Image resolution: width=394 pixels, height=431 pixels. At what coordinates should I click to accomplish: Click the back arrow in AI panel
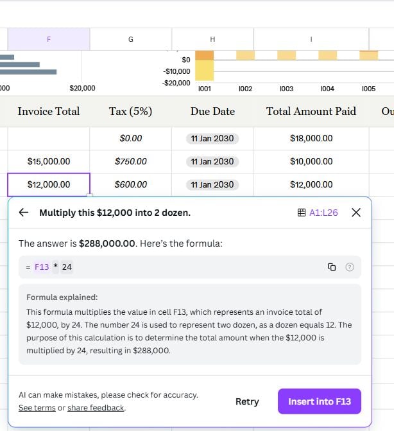click(x=24, y=213)
